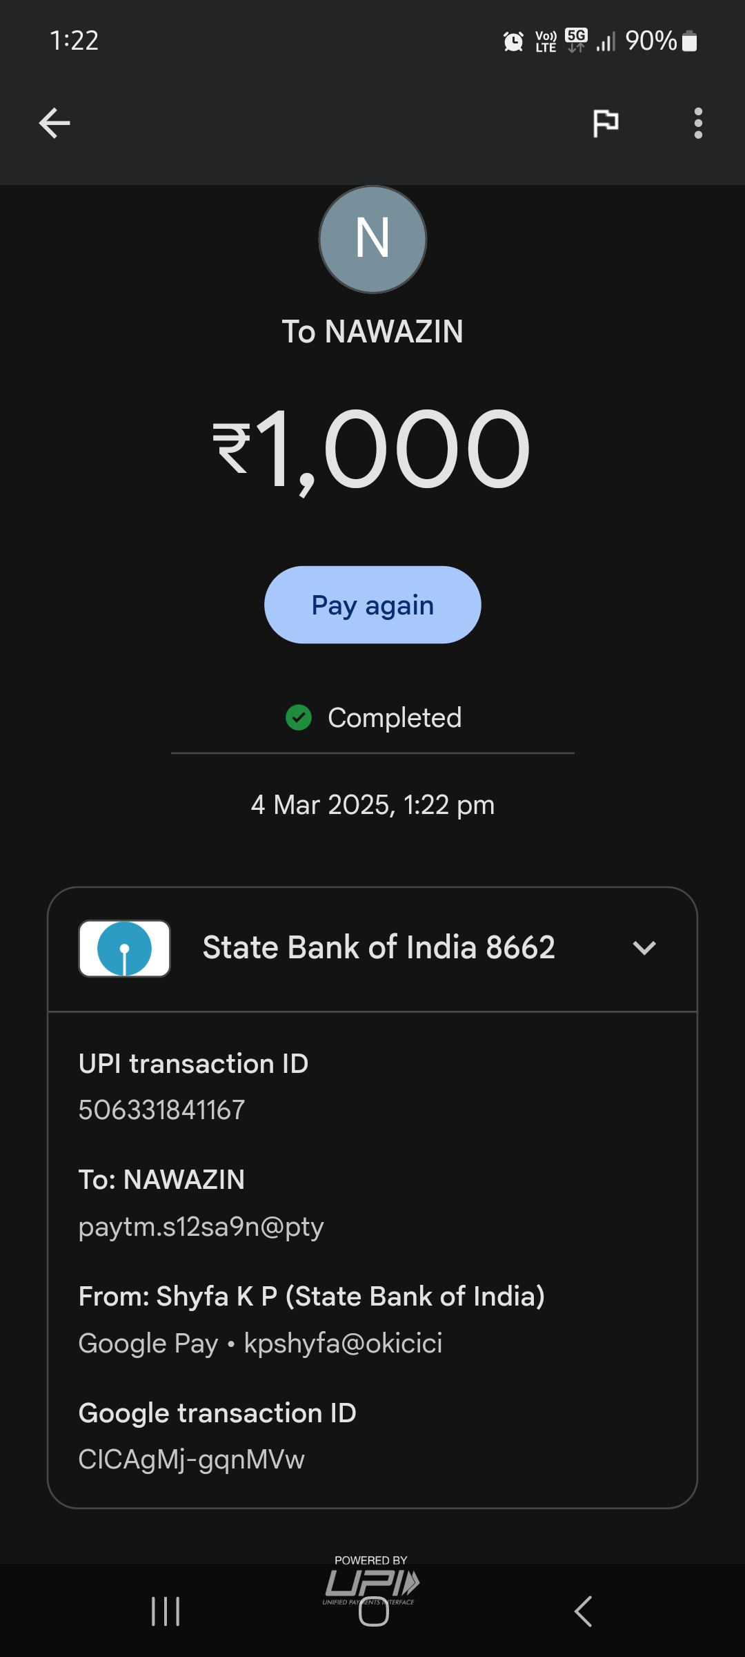Screen dimensions: 745x1657
Task: Tap UPI transaction ID number 506331841167
Action: 161,1110
